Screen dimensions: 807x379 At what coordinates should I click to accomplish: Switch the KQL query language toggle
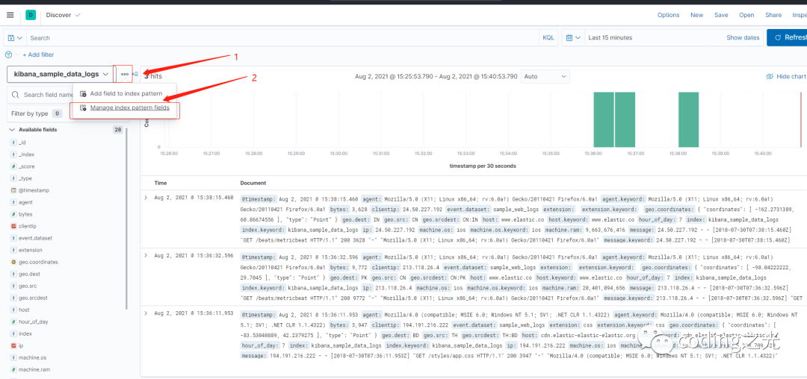click(x=548, y=37)
